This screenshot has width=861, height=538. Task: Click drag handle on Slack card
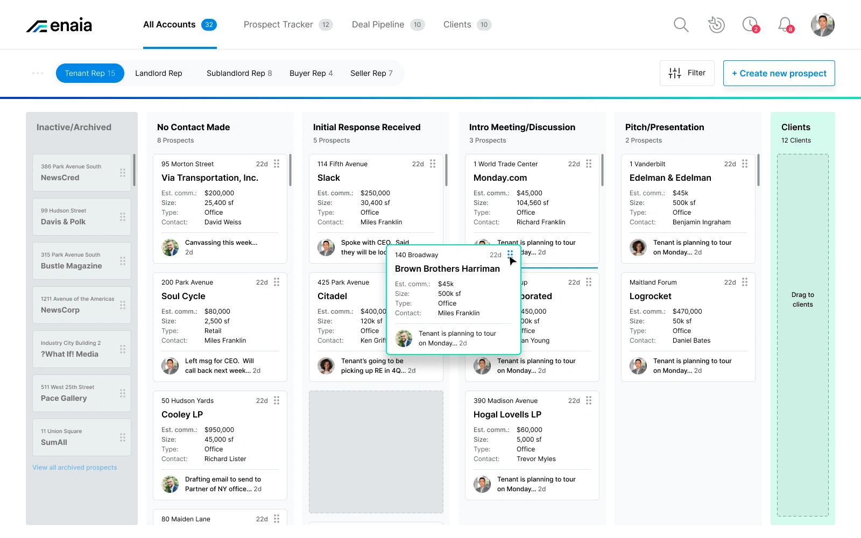pos(433,164)
